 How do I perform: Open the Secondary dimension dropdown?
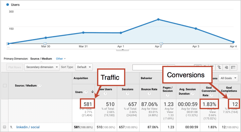tap(42, 67)
